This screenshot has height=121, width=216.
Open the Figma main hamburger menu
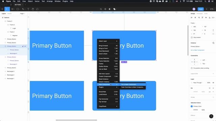(x=2, y=9)
